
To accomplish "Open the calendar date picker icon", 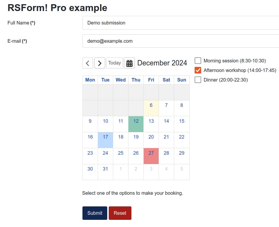I will (x=129, y=63).
